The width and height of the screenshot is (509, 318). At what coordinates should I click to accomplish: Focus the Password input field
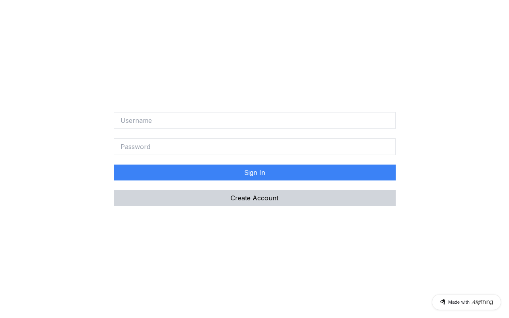(254, 147)
